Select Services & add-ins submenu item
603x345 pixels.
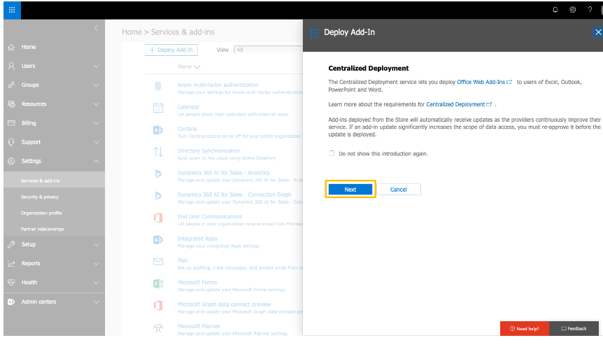[x=55, y=181]
